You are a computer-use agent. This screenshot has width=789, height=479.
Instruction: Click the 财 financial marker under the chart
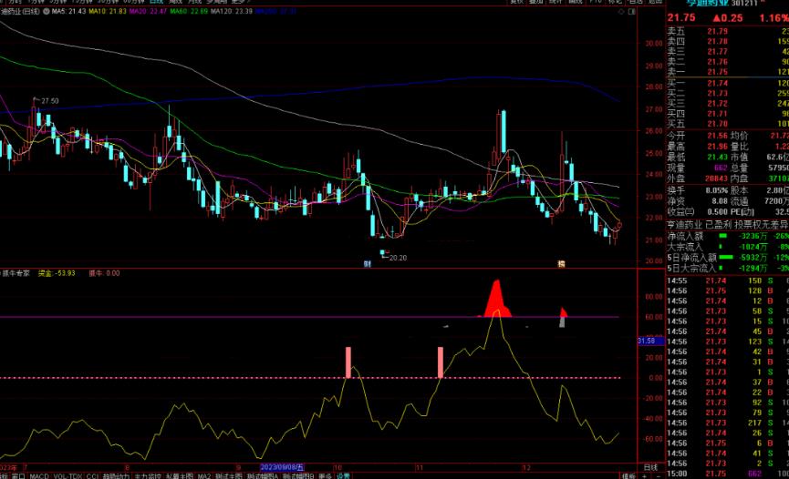[368, 264]
